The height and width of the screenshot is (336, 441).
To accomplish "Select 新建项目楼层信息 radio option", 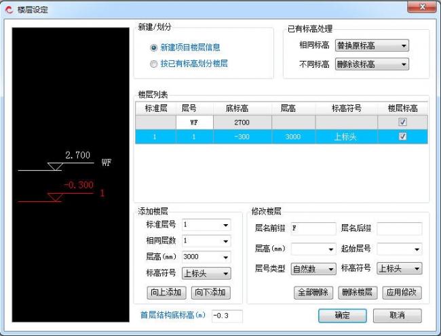I will click(x=154, y=48).
